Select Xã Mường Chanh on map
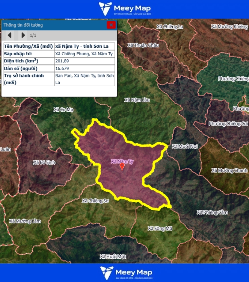This screenshot has width=249, height=282. (229, 170)
